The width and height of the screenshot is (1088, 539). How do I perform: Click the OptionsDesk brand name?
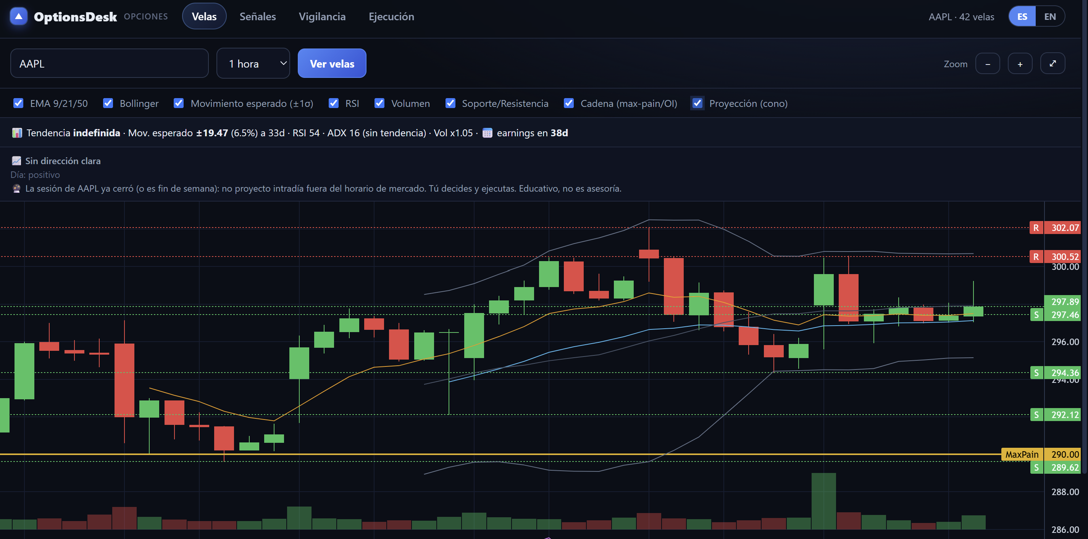(75, 17)
